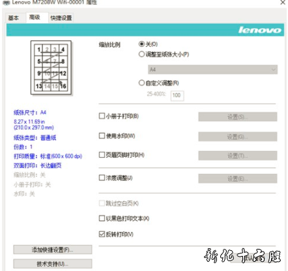Viewport: 288px width, 271px height.
Task: Open the A4 paper size dropdown
Action: (213, 70)
